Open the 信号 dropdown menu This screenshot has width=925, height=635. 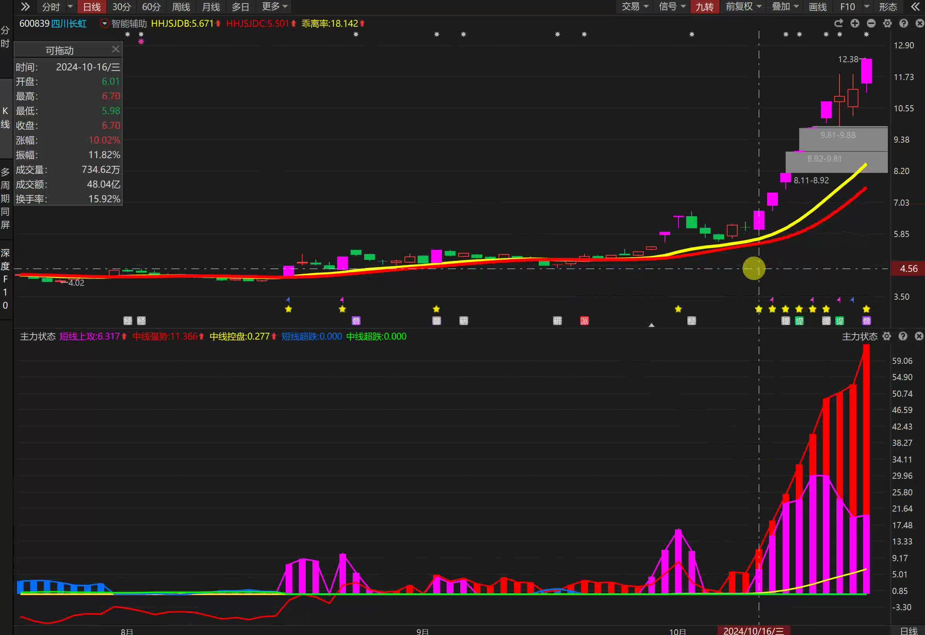click(672, 7)
